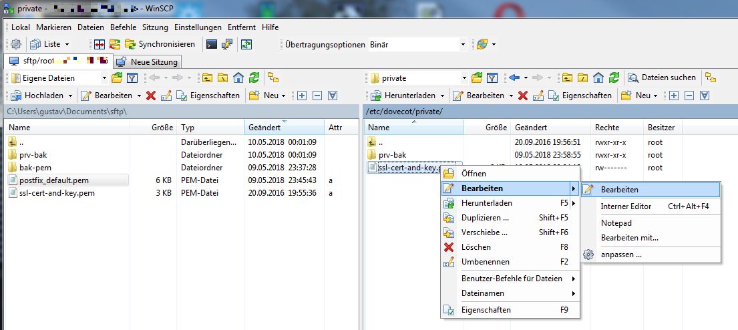
Task: Open the Einstellungen menu
Action: [198, 27]
